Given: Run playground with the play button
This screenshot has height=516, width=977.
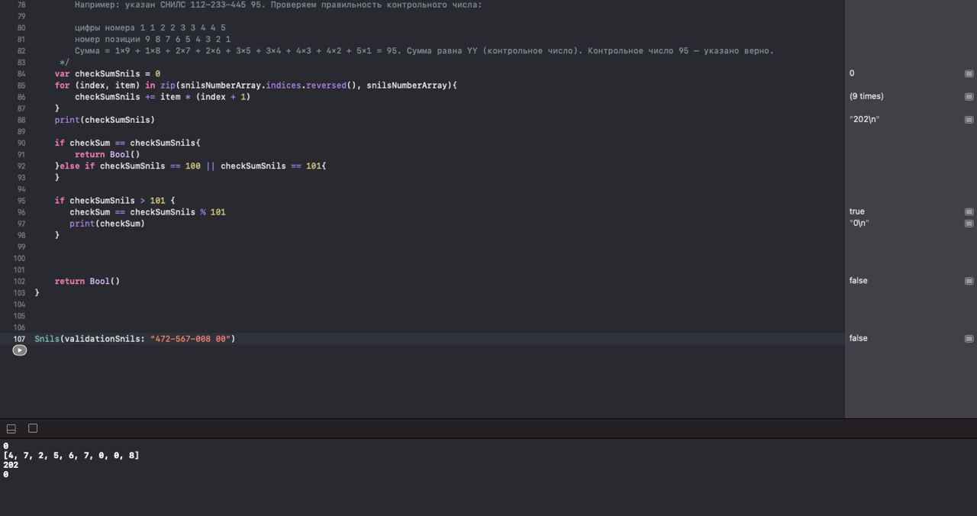Looking at the screenshot, I should tap(19, 350).
